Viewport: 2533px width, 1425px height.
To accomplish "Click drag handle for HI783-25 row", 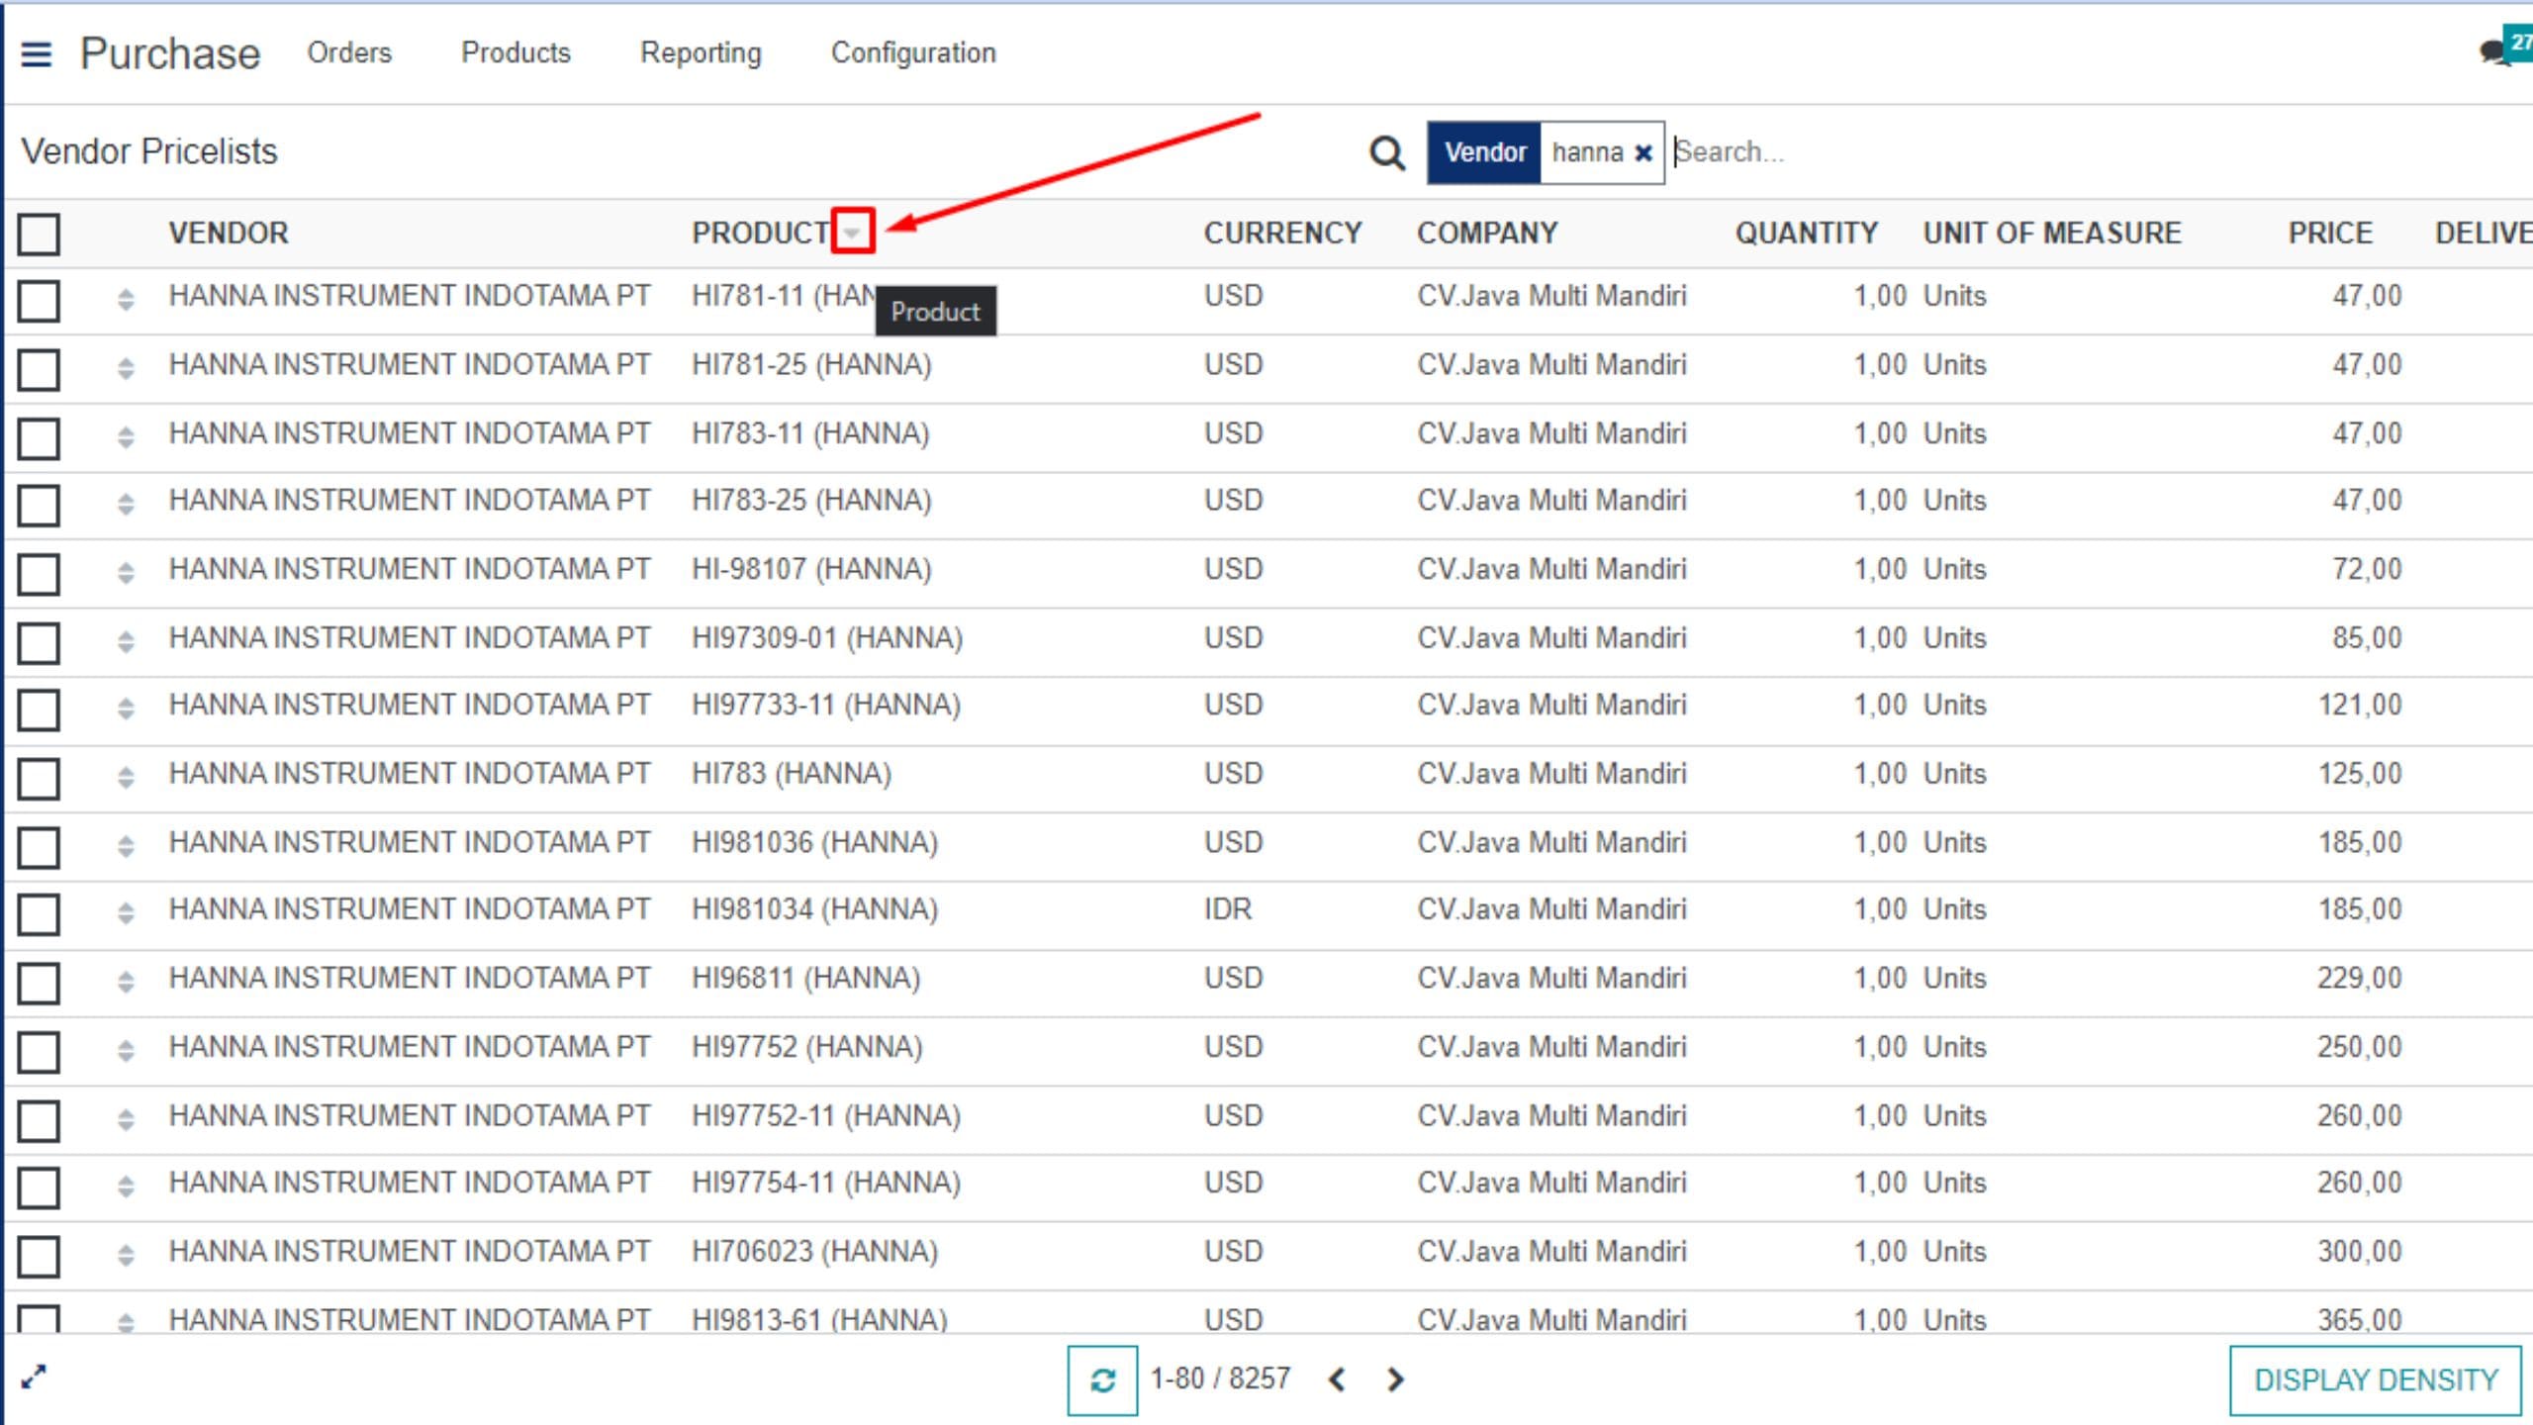I will click(x=126, y=504).
